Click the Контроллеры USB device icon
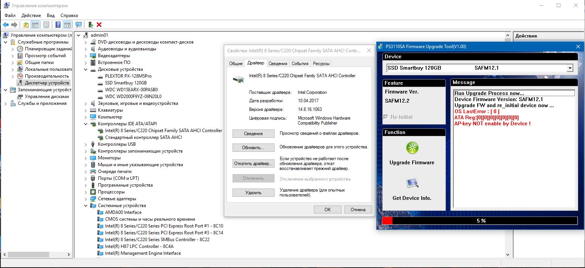The image size is (585, 268). click(93, 144)
